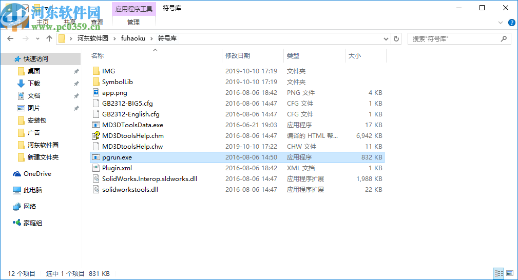Expand address bar history dropdown
This screenshot has height=280, width=518.
pyautogui.click(x=386, y=38)
